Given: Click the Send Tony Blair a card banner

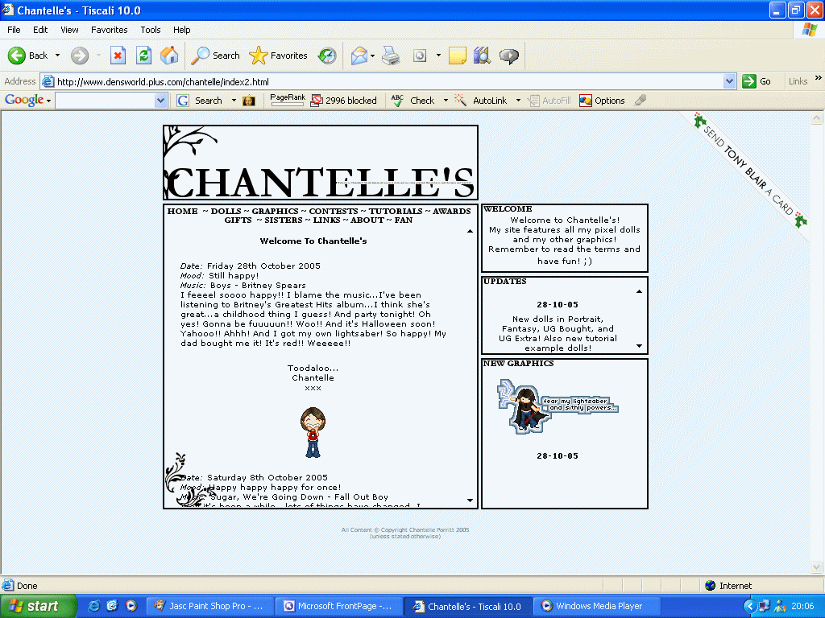Looking at the screenshot, I should tap(749, 172).
